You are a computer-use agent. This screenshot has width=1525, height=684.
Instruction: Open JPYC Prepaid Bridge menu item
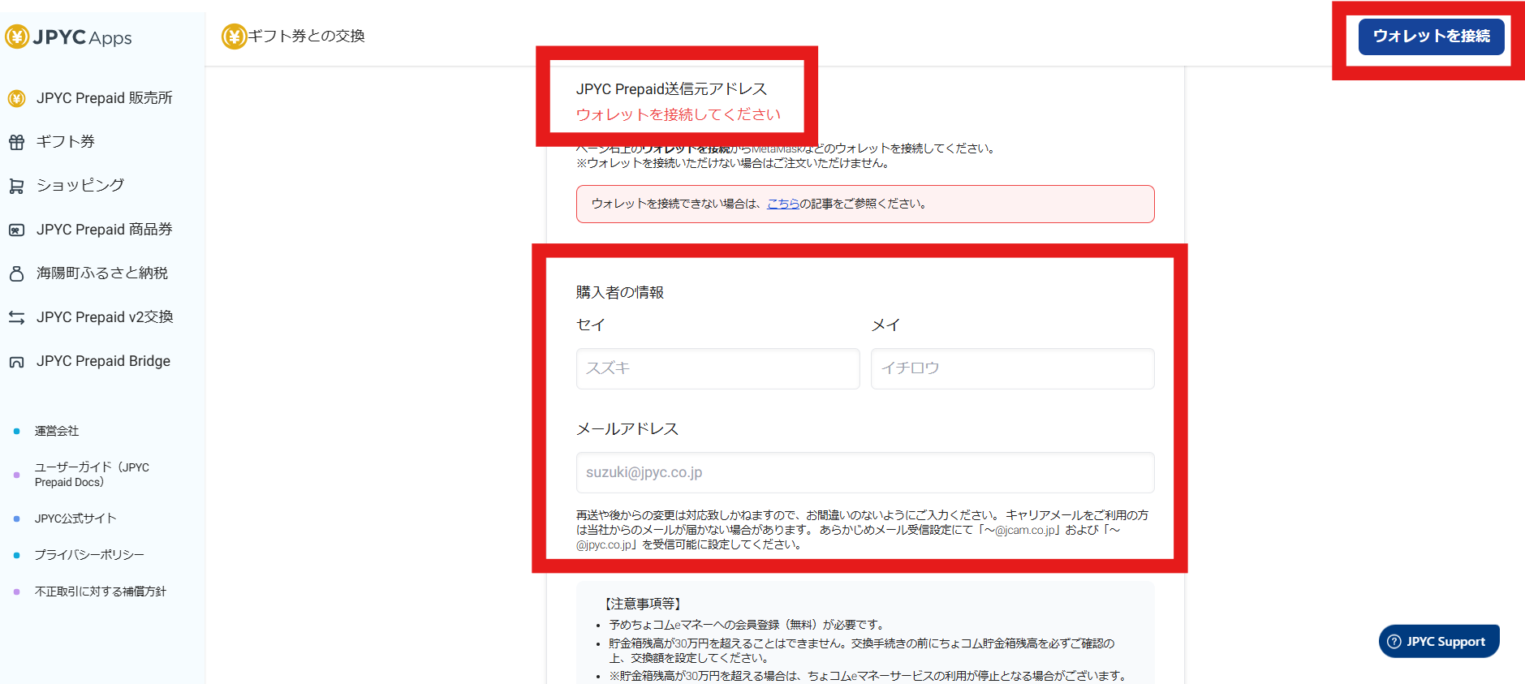click(x=102, y=361)
